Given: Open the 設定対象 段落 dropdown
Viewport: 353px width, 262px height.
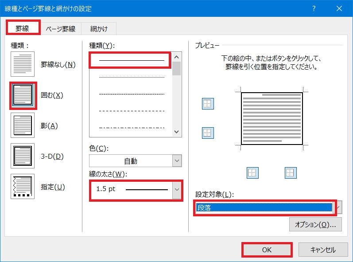Looking at the screenshot, I should tap(268, 207).
